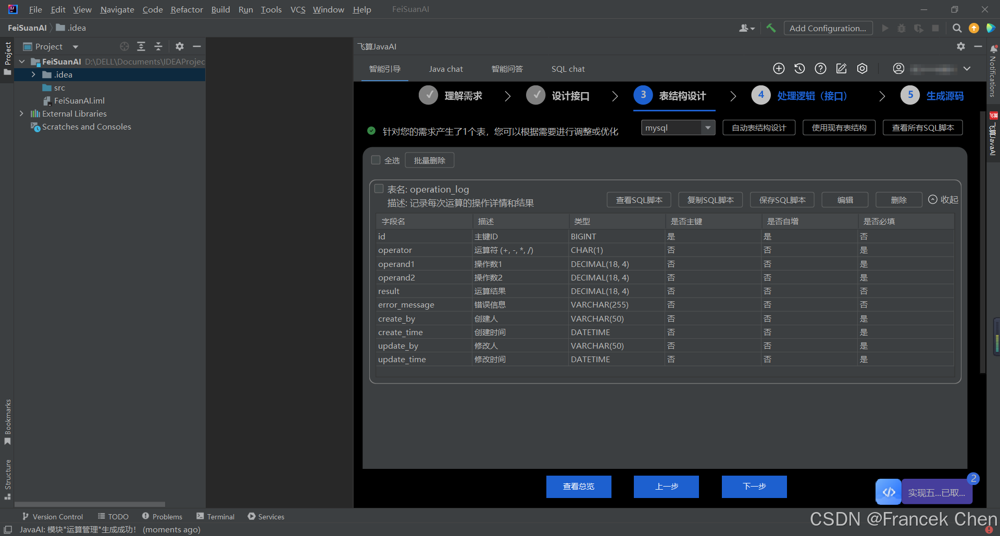Click the help question mark icon
Viewport: 1000px width, 536px height.
(820, 69)
